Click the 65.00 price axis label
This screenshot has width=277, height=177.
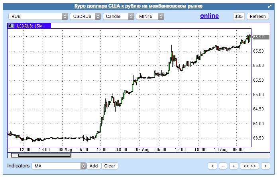(258, 95)
